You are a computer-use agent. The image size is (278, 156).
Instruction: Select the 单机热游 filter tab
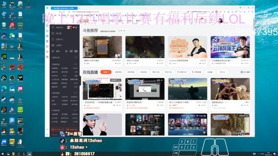pyautogui.click(x=131, y=72)
